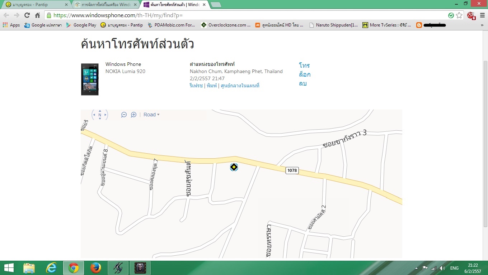Screen dimensions: 488x275
Task: Open the More TvSeries bookmark
Action: click(387, 25)
